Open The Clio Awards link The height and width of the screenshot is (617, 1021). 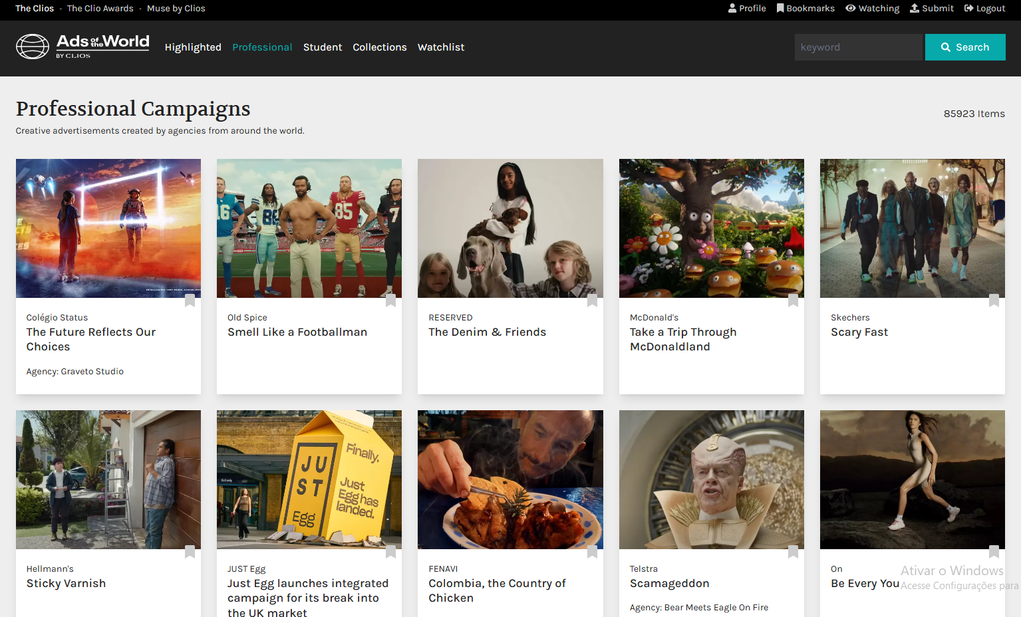(x=100, y=9)
